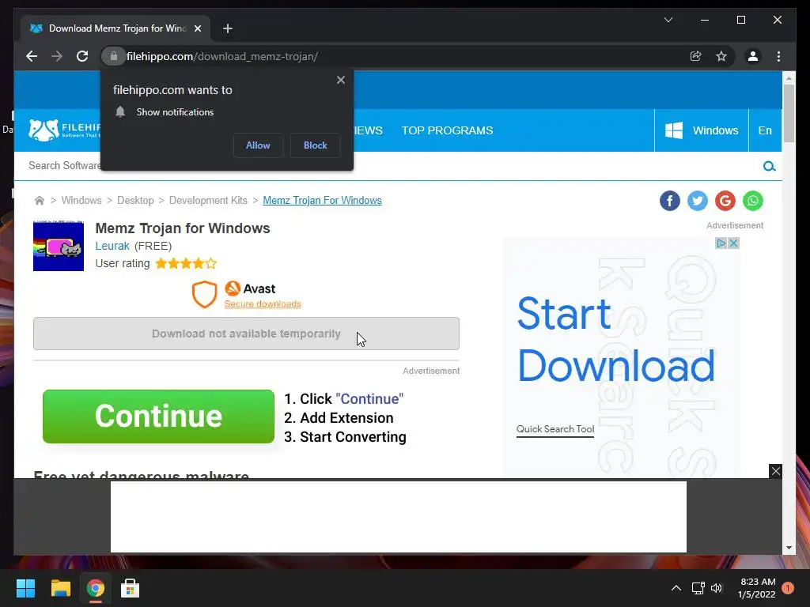The height and width of the screenshot is (607, 810).
Task: Open the network tray icon
Action: tap(698, 588)
